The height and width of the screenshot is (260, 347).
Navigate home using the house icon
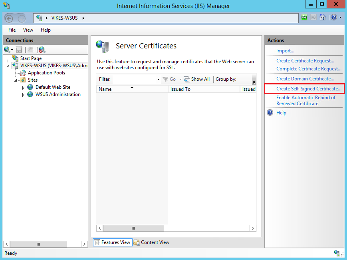tap(322, 17)
